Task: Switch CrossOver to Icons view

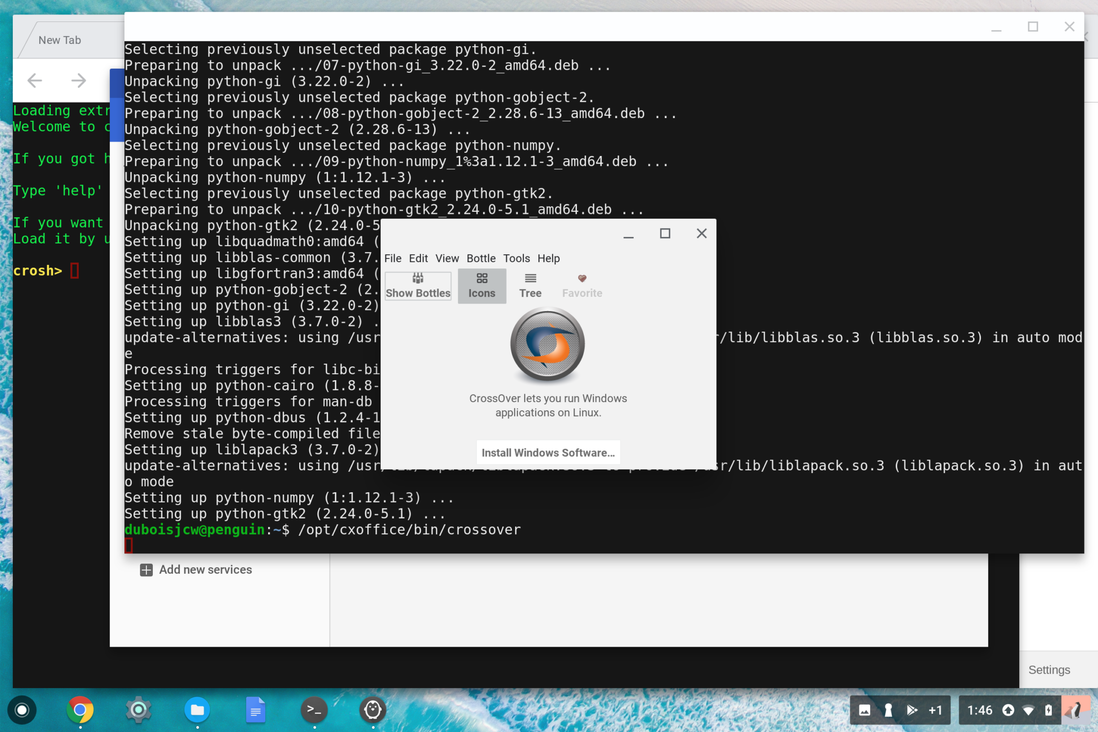Action: click(x=481, y=285)
